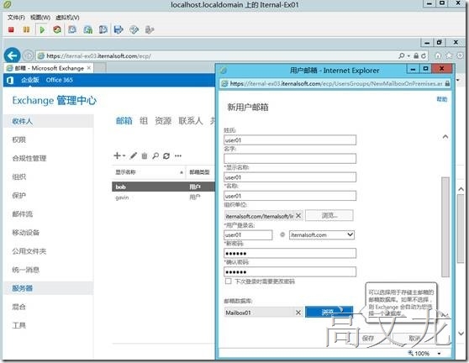
Task: Open the zoom 100% dropdown arrow
Action: coord(439,354)
